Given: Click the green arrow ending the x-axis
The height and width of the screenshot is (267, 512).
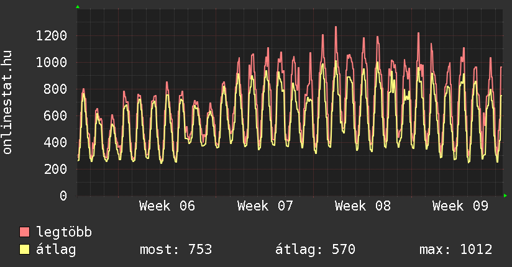Looking at the screenshot, I should click(x=506, y=196).
